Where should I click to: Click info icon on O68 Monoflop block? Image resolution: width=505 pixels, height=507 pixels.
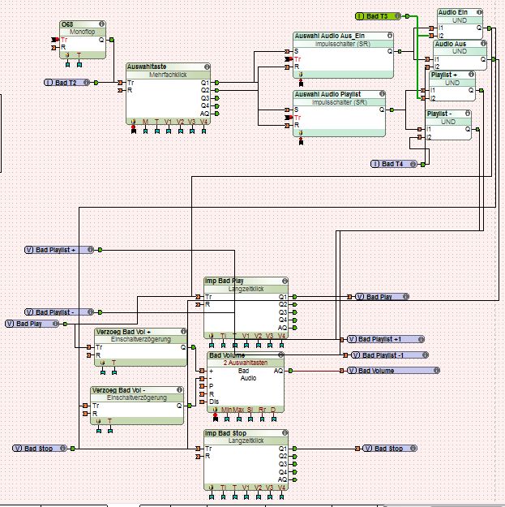click(101, 24)
